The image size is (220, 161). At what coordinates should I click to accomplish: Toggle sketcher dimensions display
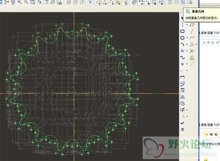tap(141, 3)
